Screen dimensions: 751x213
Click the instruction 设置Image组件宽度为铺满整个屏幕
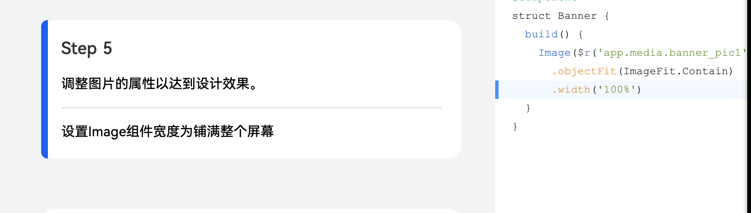tap(168, 132)
